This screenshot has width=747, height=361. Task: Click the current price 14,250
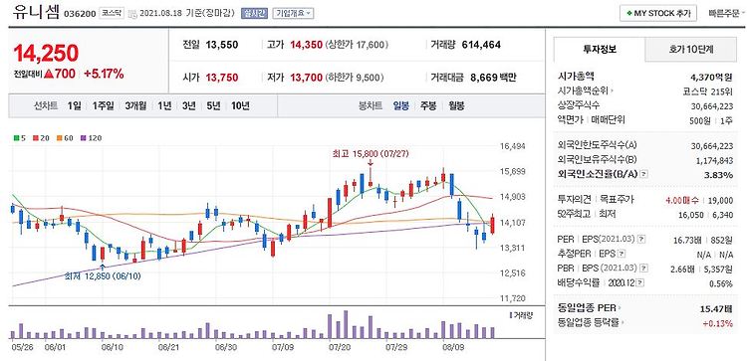[46, 54]
